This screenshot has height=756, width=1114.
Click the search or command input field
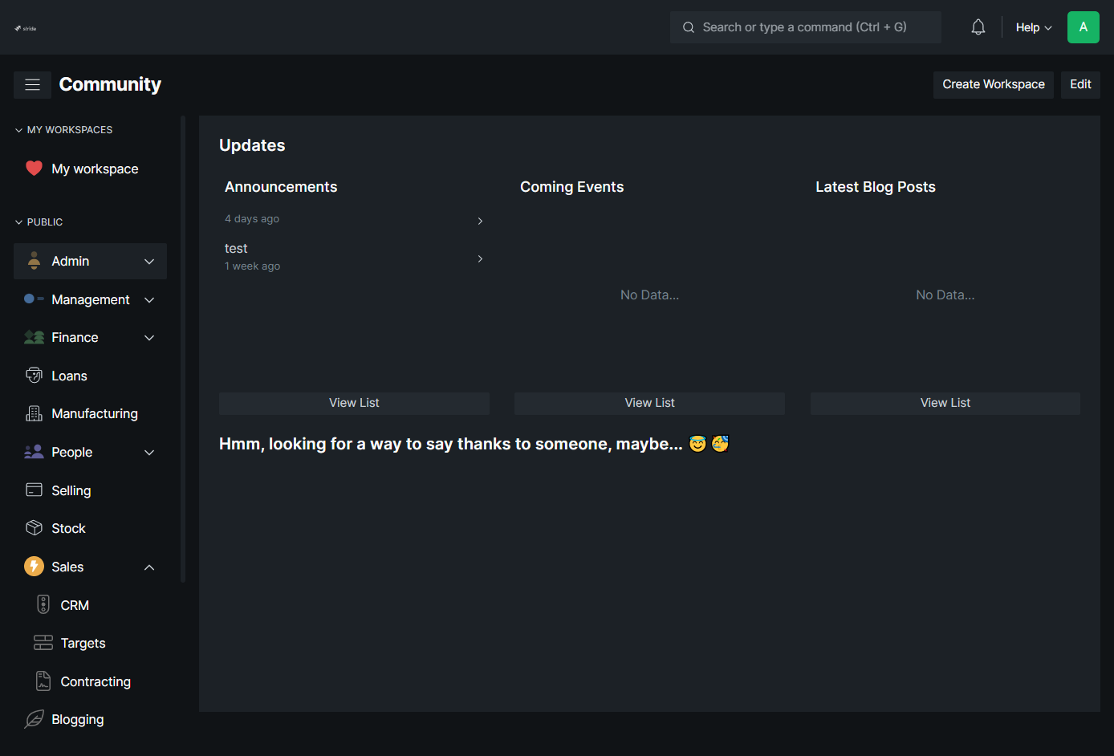806,27
